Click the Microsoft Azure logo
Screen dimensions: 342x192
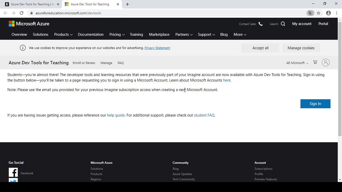[x=29, y=24]
